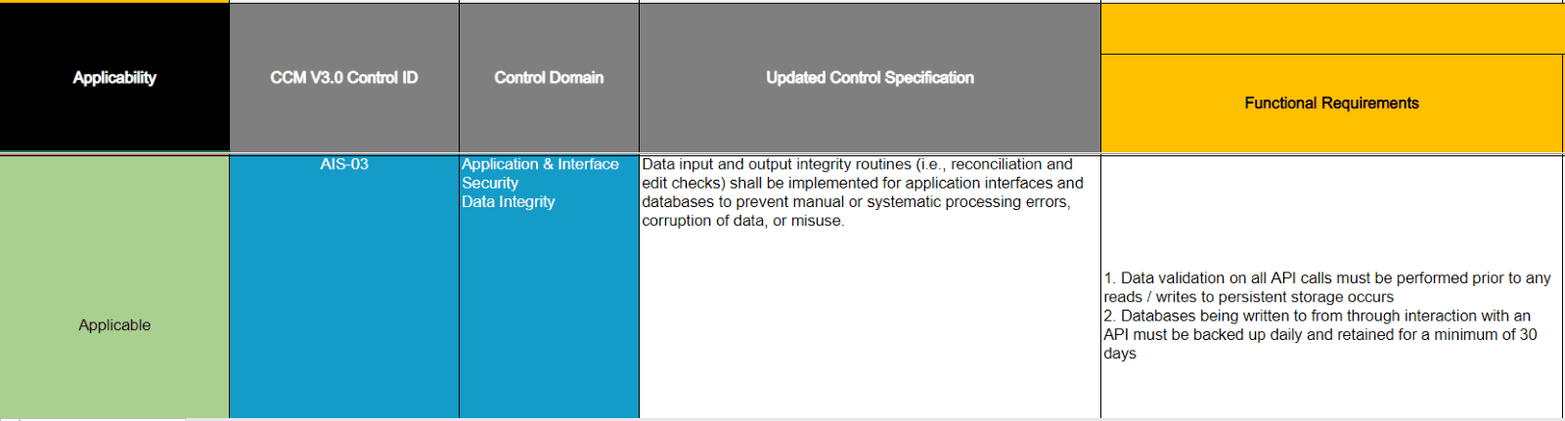
Task: Select the Functional Requirements header cell
Action: (x=1331, y=104)
